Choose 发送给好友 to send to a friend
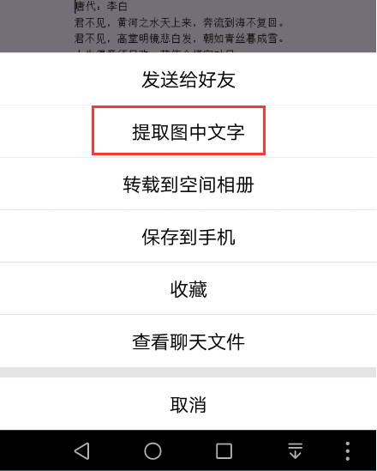The height and width of the screenshot is (471, 377). [188, 79]
